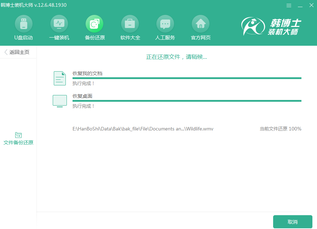Open the 文件备份还原 sidebar panel
The width and height of the screenshot is (317, 229).
pos(18,139)
